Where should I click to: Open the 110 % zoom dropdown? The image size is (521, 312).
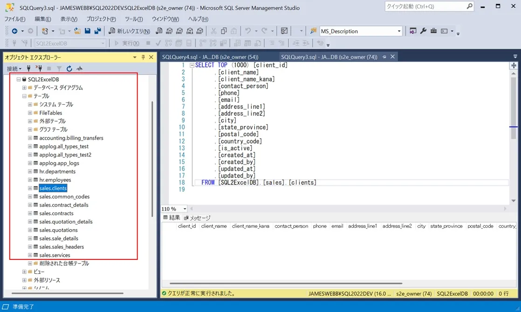tap(185, 209)
